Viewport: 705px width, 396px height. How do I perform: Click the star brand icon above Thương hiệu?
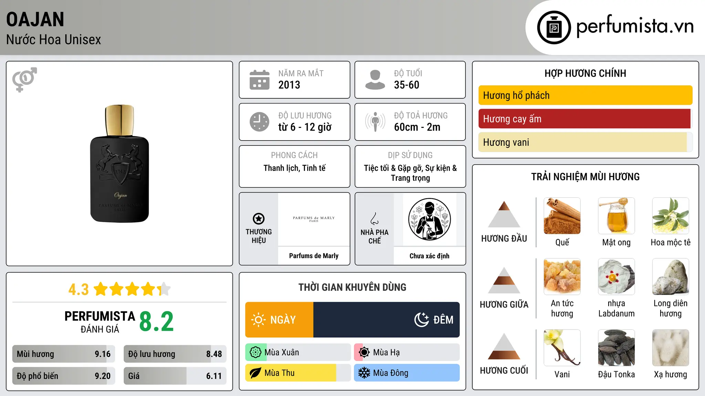[259, 219]
